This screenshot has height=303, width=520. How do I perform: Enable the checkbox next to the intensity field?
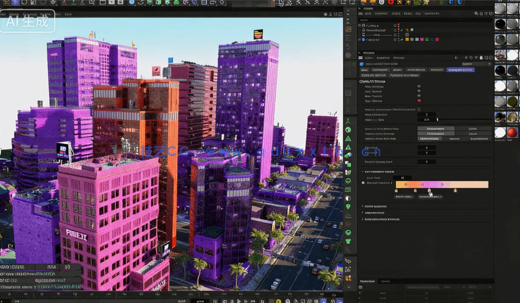(x=419, y=110)
